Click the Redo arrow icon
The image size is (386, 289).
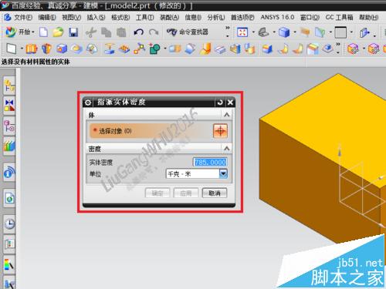click(x=154, y=32)
